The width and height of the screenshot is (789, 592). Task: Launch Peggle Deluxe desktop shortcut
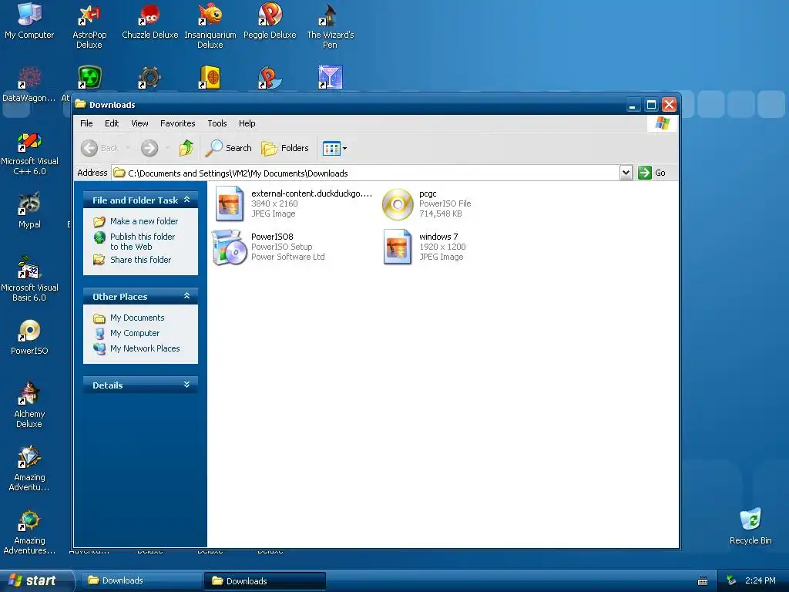[x=270, y=21]
